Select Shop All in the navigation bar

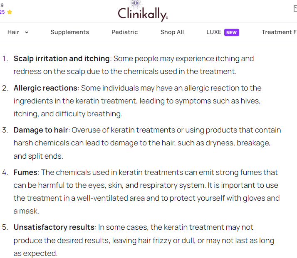(x=172, y=32)
